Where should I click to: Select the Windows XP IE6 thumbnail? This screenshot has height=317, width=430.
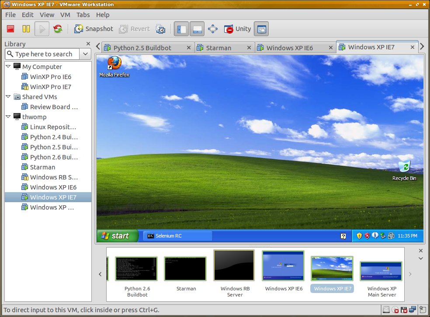tap(284, 271)
